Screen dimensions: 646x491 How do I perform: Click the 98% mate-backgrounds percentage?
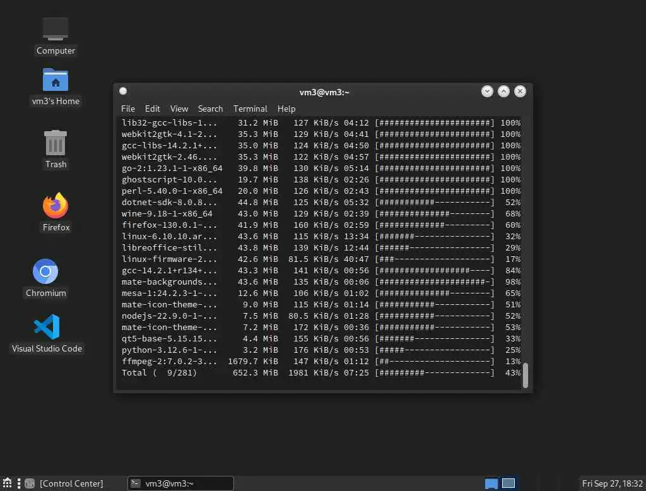(513, 282)
